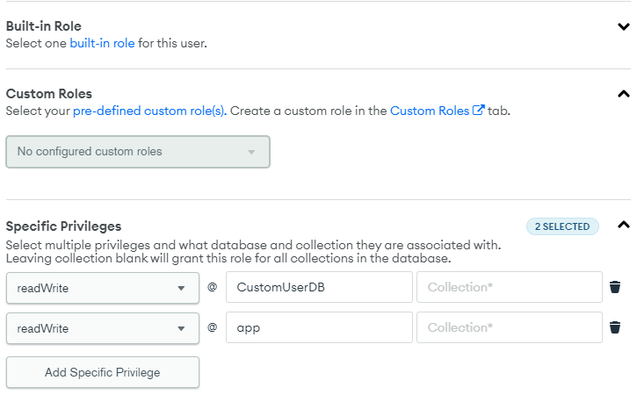Click the CustomUserDB database field
This screenshot has height=409, width=637.
tap(319, 287)
